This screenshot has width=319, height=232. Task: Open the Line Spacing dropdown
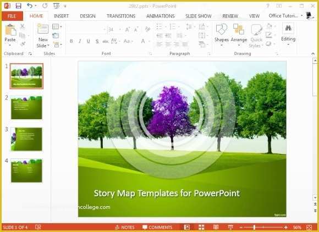[191, 26]
